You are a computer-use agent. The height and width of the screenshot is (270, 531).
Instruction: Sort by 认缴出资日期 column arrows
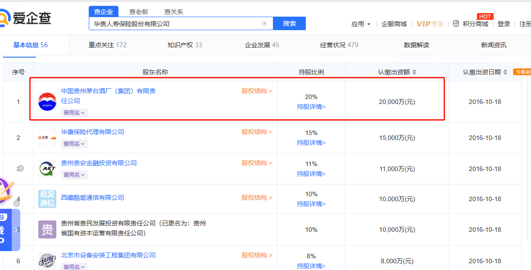point(505,72)
